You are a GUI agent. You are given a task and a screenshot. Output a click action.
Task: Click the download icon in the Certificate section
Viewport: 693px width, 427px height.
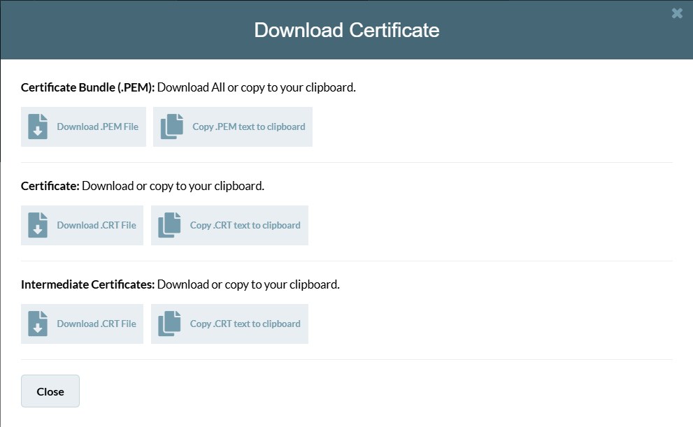pos(38,226)
